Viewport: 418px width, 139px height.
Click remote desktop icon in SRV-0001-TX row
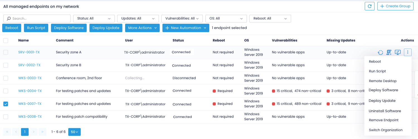tap(398, 52)
